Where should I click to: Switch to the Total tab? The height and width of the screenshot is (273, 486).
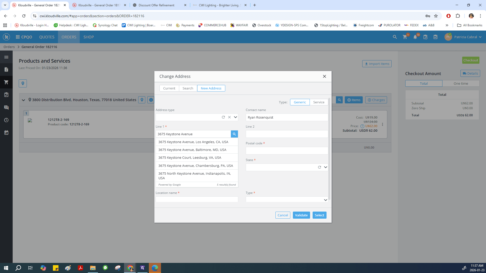click(x=424, y=83)
